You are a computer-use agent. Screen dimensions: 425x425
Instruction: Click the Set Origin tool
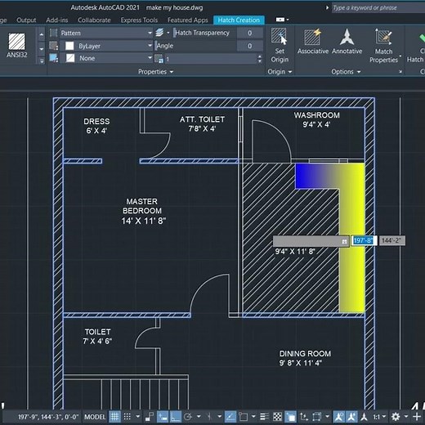280,46
